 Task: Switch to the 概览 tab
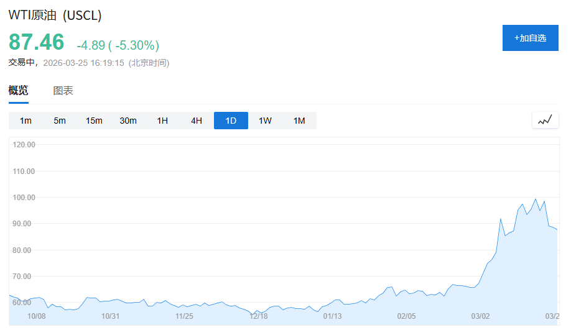point(19,91)
